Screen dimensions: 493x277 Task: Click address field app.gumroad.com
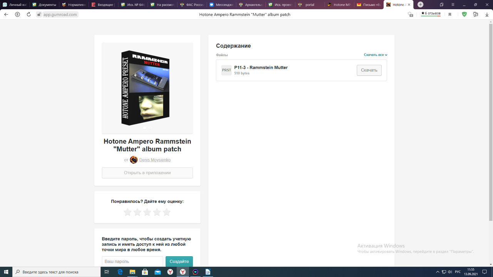tap(60, 14)
